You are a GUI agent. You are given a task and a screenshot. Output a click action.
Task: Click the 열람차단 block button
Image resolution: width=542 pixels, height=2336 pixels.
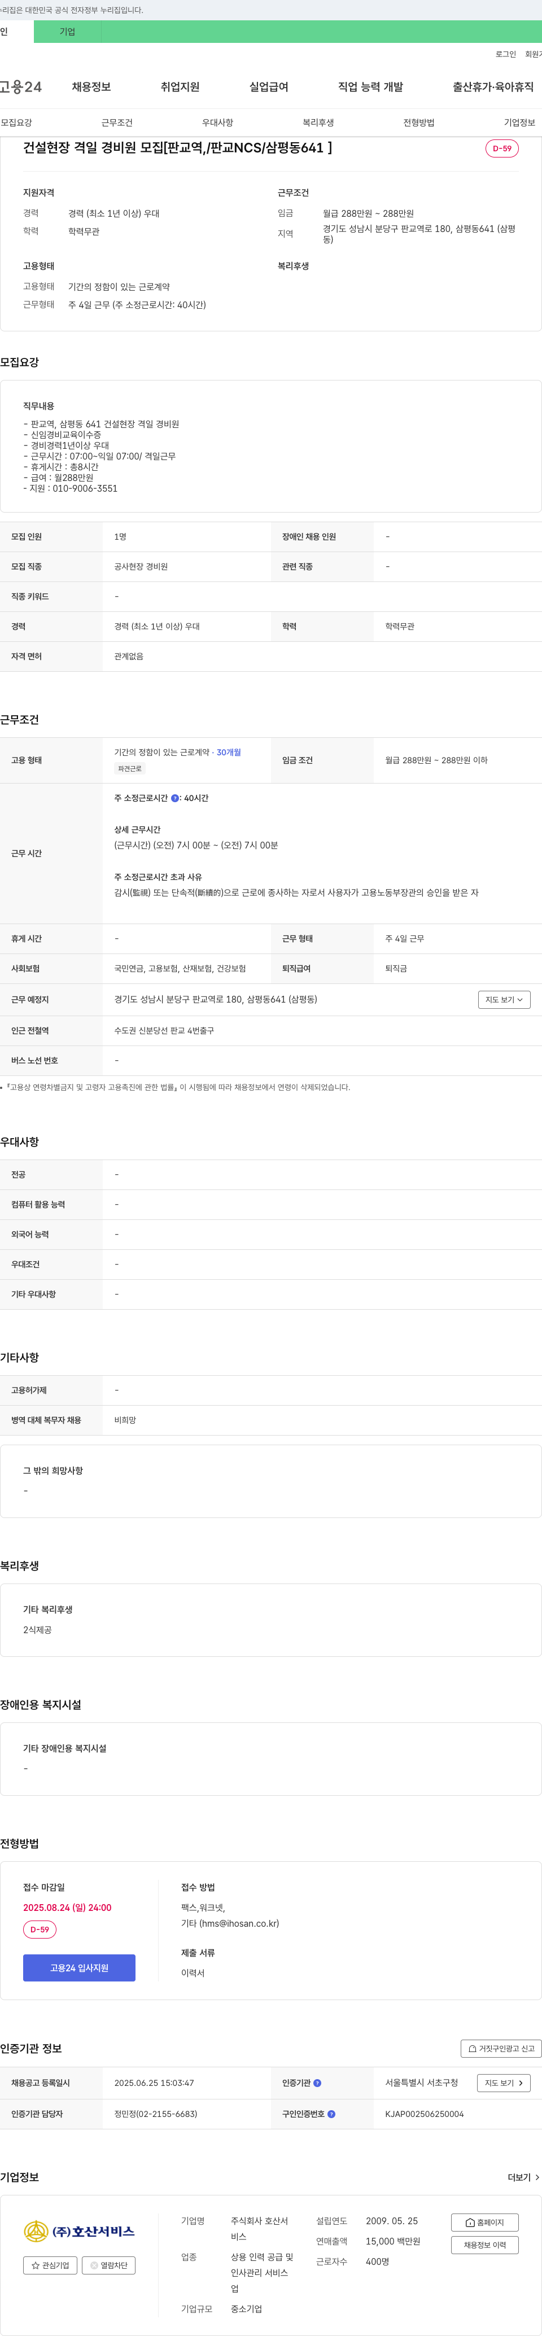pyautogui.click(x=109, y=2265)
